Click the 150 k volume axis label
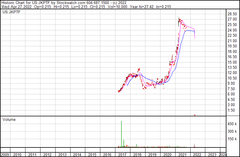Viewport: 240px width, 157px height. [232, 139]
